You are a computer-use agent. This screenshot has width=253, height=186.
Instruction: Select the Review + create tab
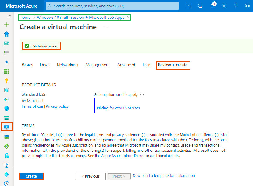(x=173, y=65)
